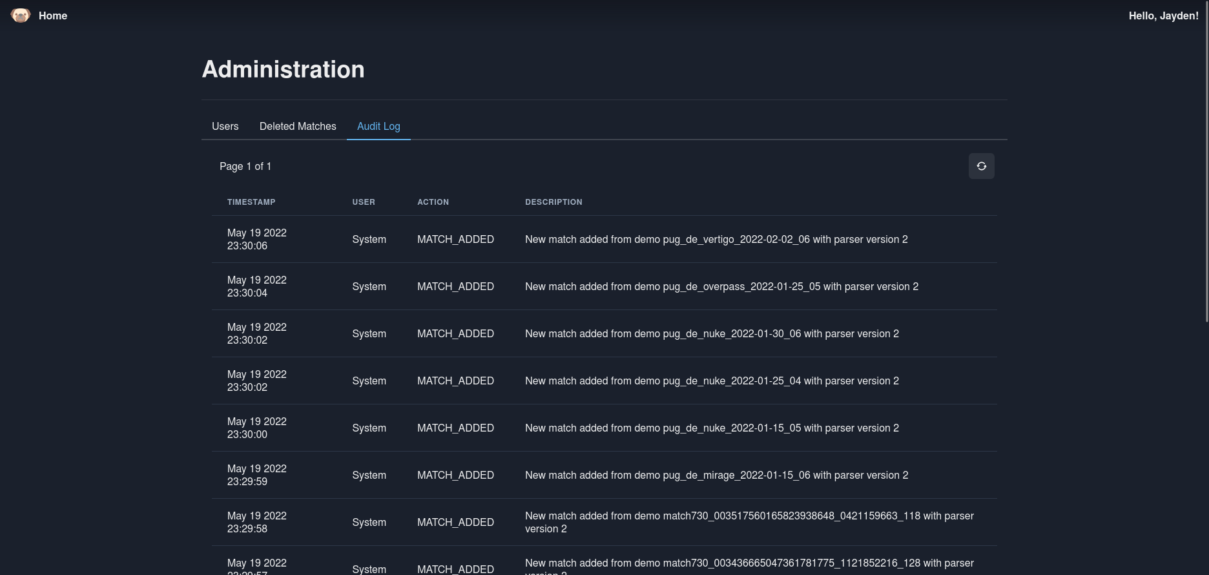Click System in the 23:29:58 row

[369, 522]
